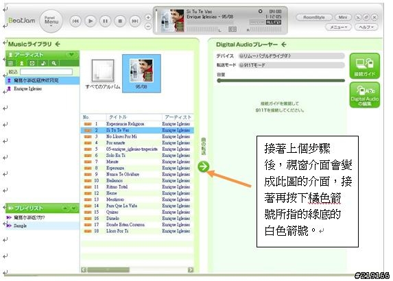
Task: Click the back arrow beside Musicライブラリ
Action: pyautogui.click(x=58, y=44)
